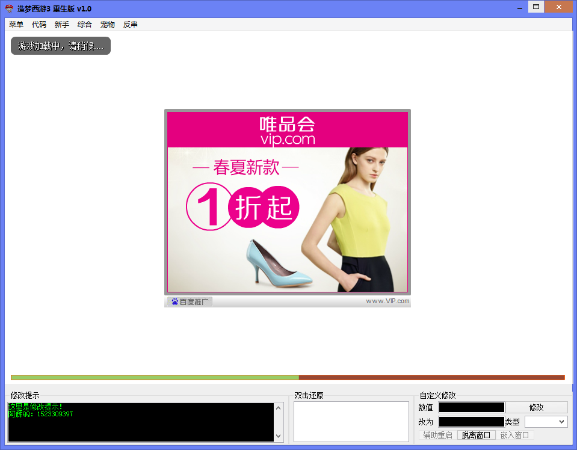577x450 pixels.
Task: Click scroll-up arrow in 修改提示 console
Action: coord(279,408)
